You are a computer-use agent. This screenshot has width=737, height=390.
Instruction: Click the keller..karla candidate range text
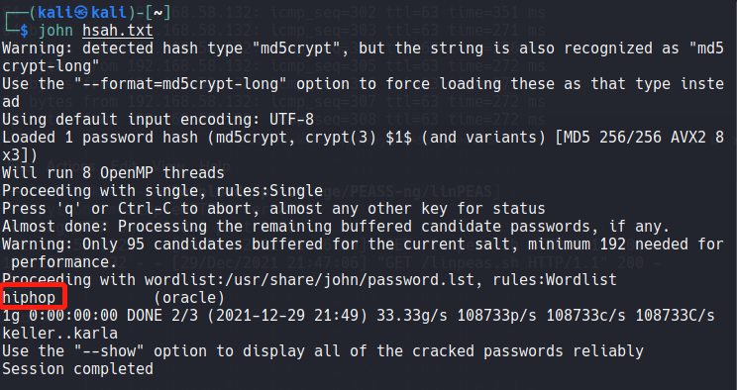(x=60, y=334)
